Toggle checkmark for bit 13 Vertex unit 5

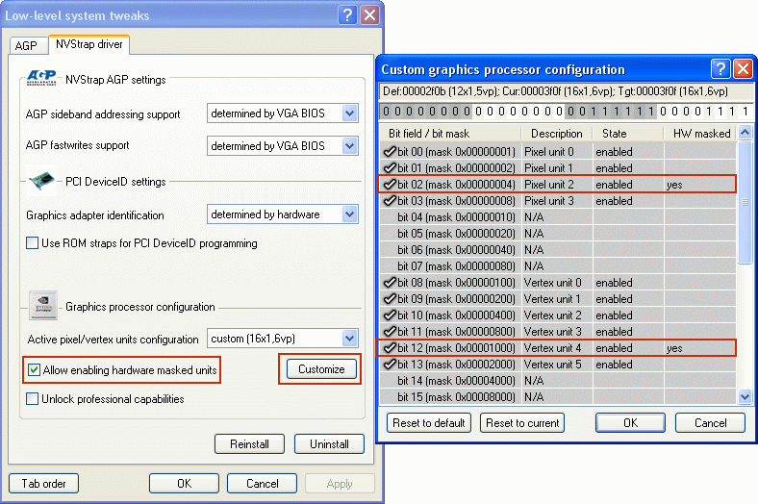click(390, 364)
